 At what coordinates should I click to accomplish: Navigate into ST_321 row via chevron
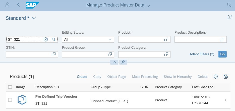(225, 100)
